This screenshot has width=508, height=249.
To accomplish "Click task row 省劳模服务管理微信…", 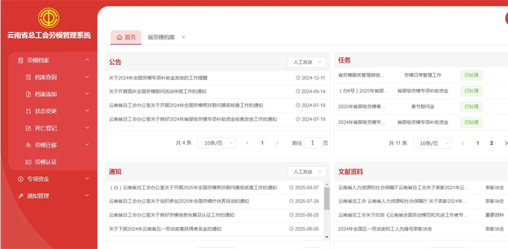I will tap(361, 75).
